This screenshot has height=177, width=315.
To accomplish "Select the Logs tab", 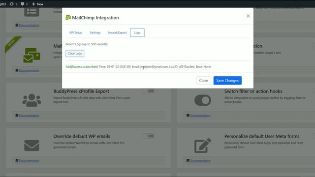I will (x=137, y=32).
